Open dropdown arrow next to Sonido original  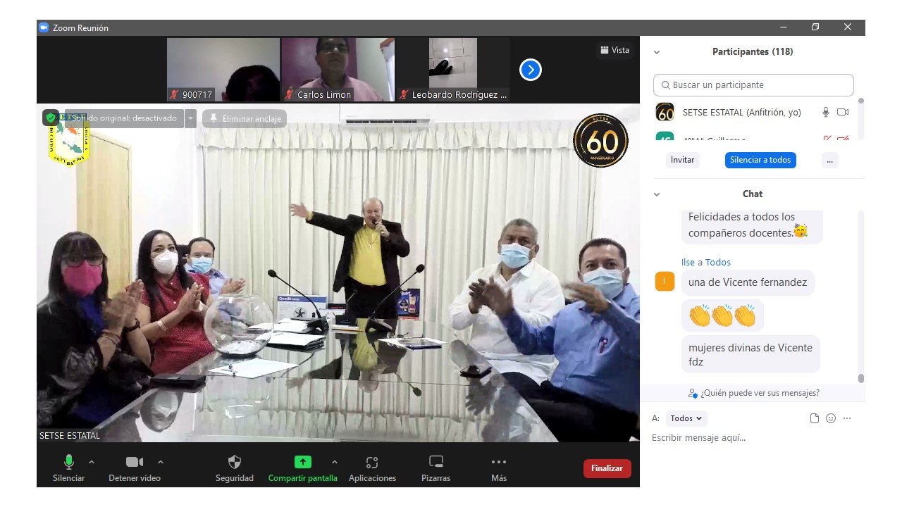pyautogui.click(x=191, y=118)
